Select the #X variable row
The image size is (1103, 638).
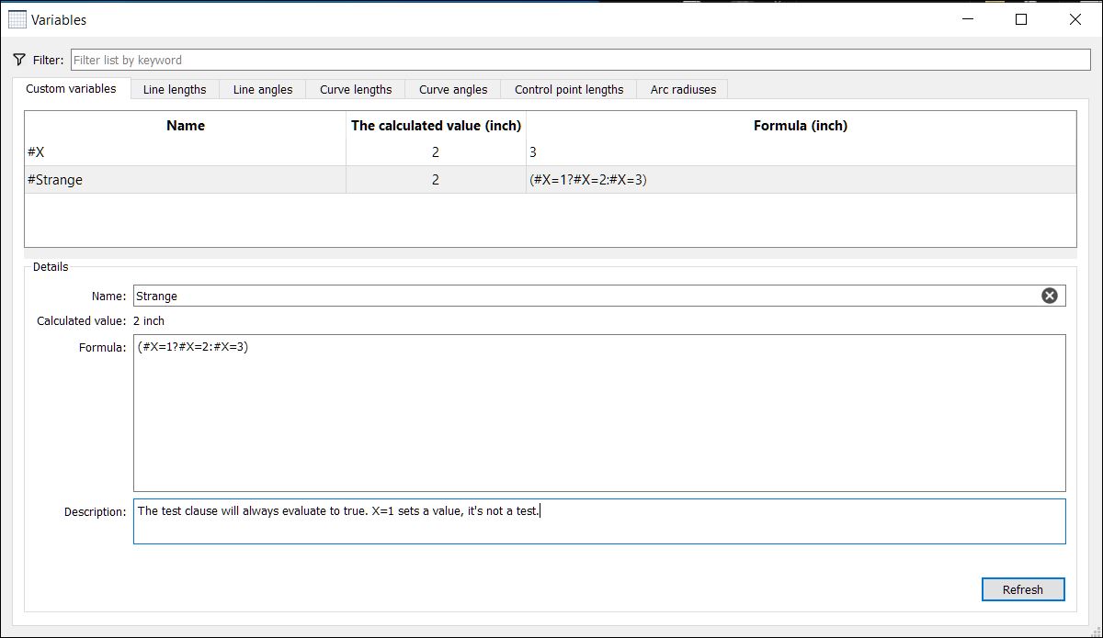pos(184,151)
